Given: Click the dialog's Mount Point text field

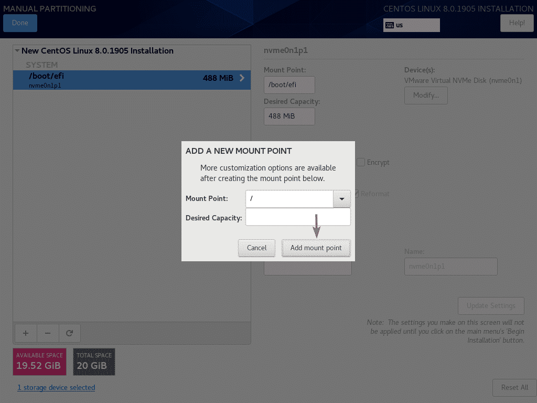Looking at the screenshot, I should 289,199.
